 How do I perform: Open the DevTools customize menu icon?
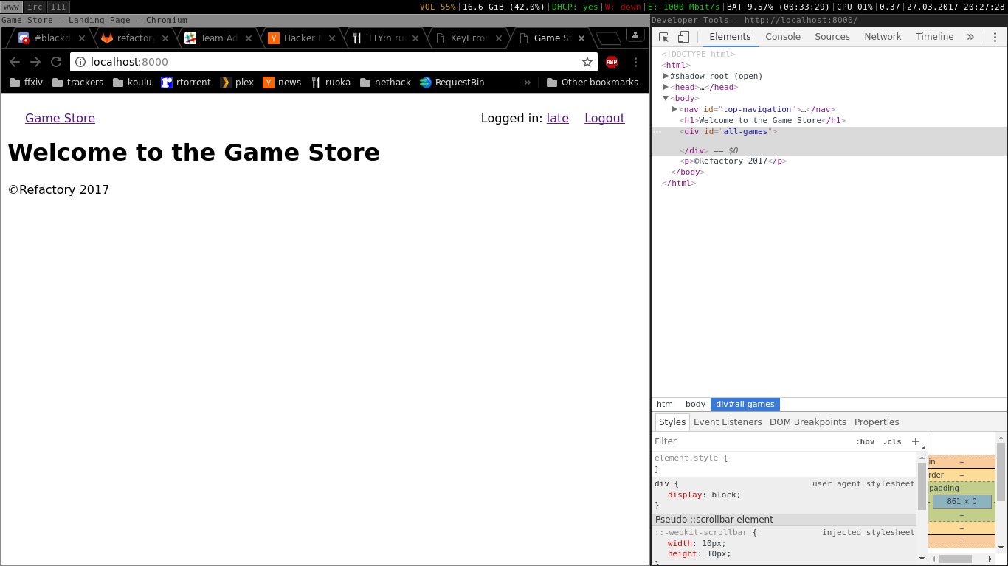pos(995,37)
